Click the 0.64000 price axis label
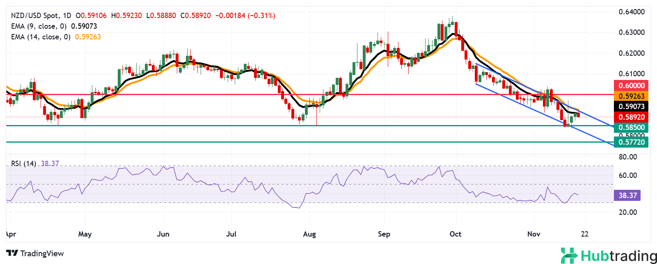657x264 pixels. coord(632,12)
